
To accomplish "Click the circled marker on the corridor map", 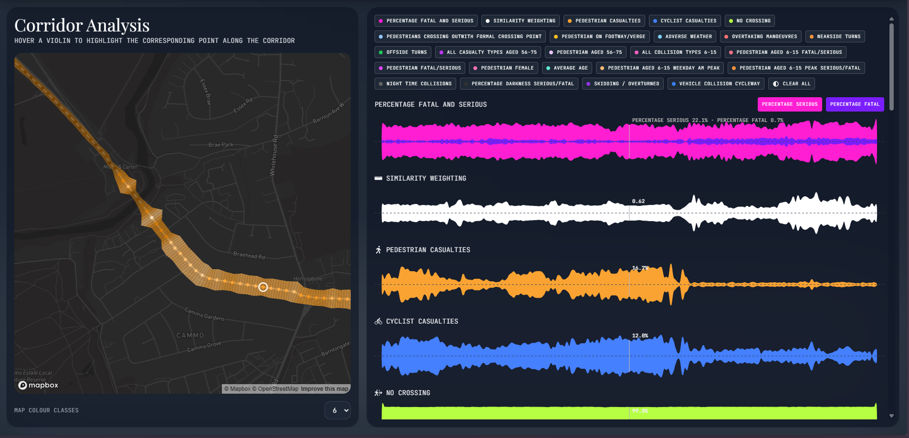I will 263,287.
